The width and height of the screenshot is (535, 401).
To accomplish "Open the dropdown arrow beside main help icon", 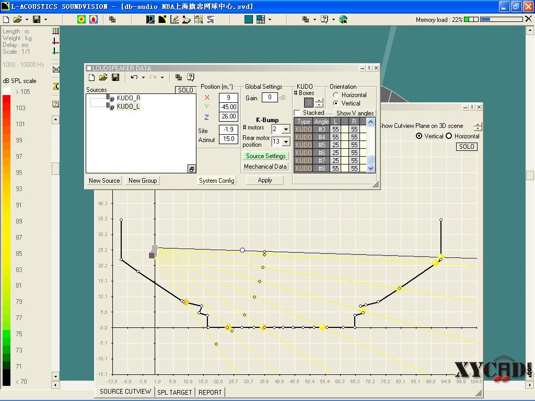I will (333, 19).
